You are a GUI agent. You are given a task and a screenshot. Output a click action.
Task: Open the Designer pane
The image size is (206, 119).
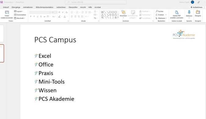click(x=198, y=13)
